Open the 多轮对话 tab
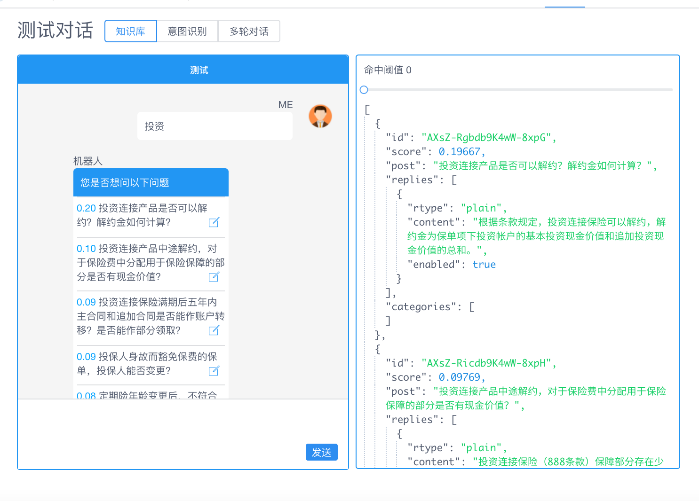This screenshot has width=699, height=501. pos(249,31)
